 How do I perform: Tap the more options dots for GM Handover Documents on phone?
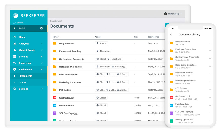210,59
